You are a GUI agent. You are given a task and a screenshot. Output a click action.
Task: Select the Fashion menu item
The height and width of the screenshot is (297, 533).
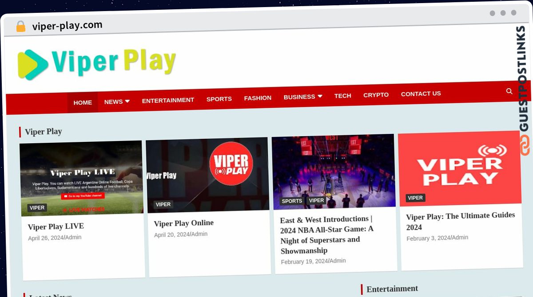258,98
